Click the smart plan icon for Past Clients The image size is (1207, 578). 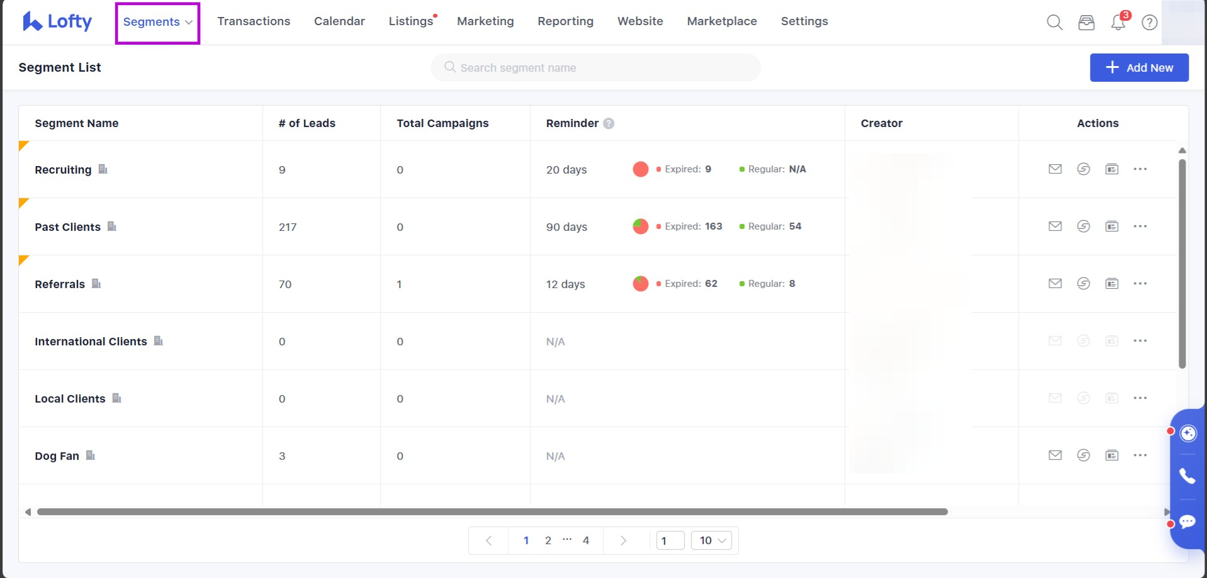(x=1083, y=226)
